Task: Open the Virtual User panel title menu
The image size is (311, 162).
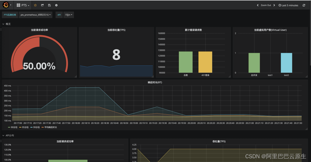Action: point(270,30)
